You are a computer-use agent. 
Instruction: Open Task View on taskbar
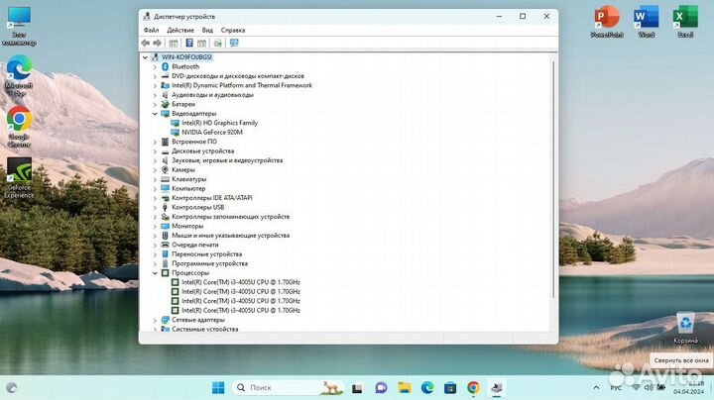pos(357,388)
